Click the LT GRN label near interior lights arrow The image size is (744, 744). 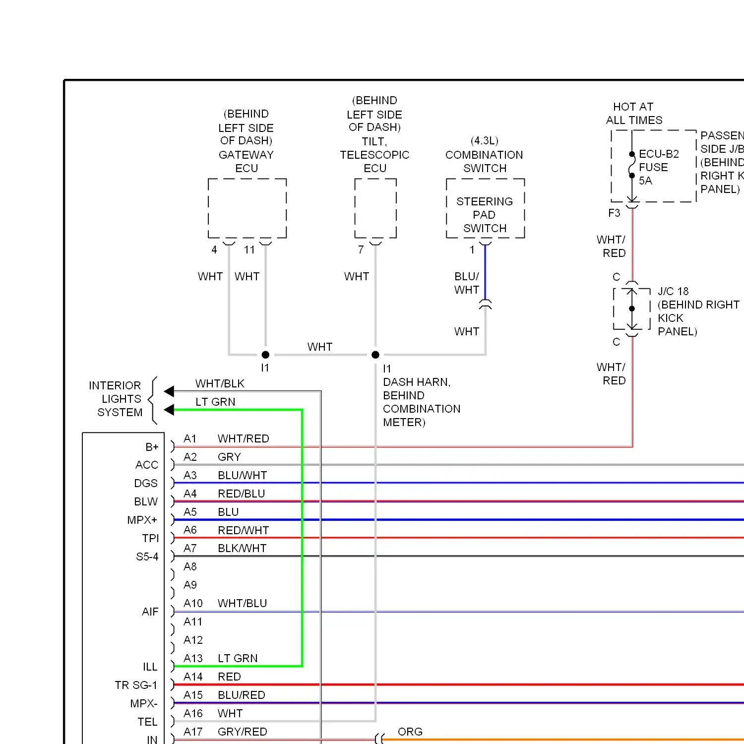tap(215, 402)
